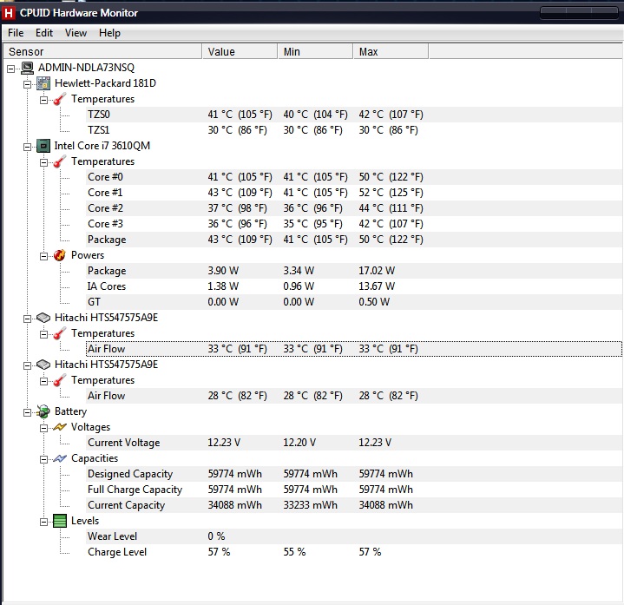This screenshot has width=624, height=605.
Task: Select the Core #1 row
Action: [354, 193]
